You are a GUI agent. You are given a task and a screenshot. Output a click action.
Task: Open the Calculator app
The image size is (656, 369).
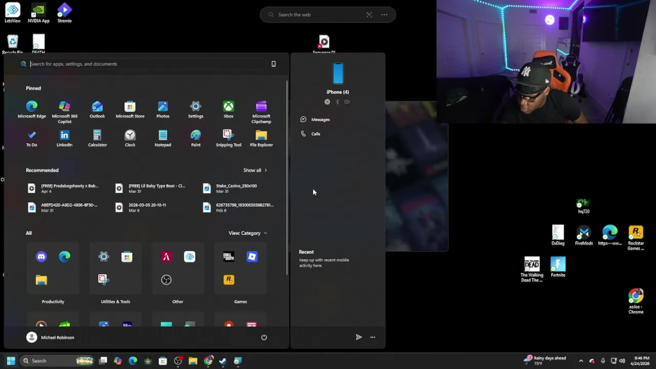point(97,138)
